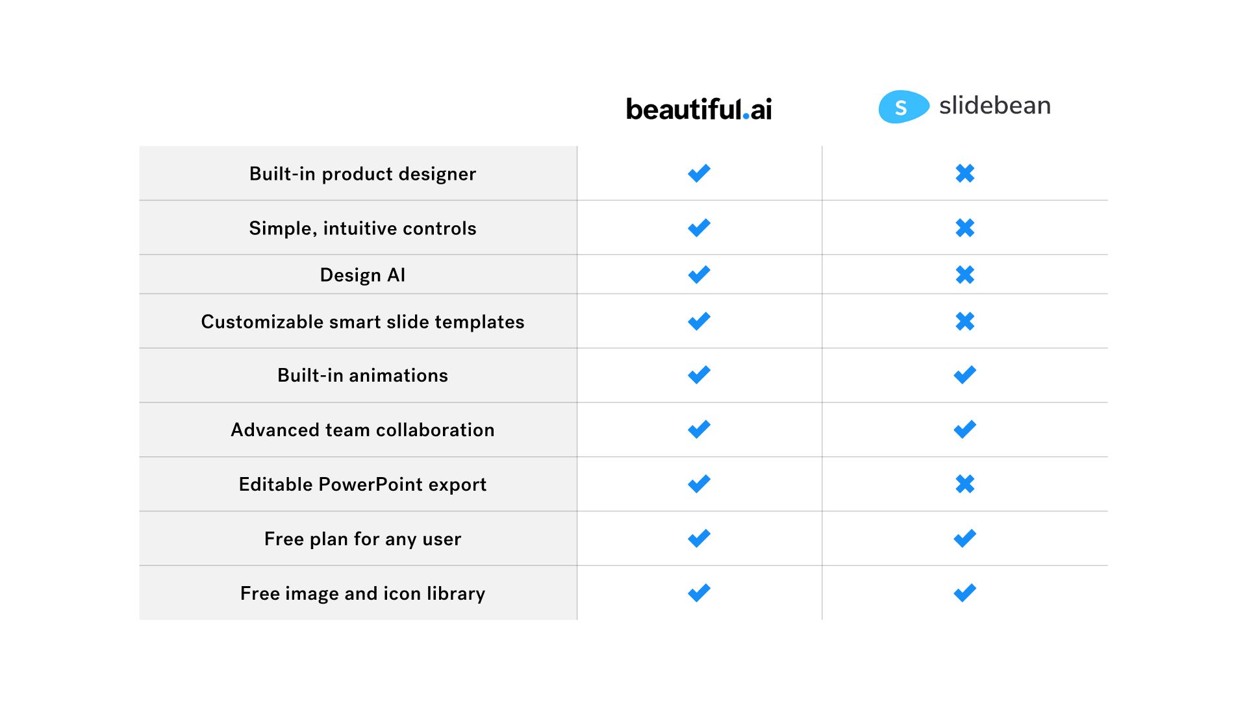Select the Customizable smart slide templates label

[x=362, y=322]
